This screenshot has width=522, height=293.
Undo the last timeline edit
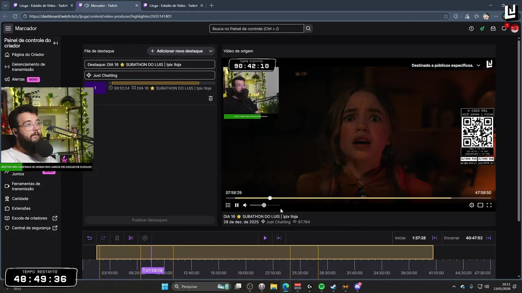pos(90,238)
